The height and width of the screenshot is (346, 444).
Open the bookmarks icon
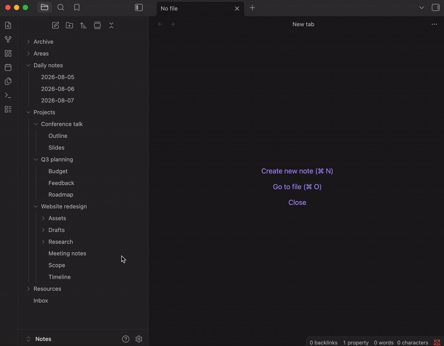click(77, 7)
